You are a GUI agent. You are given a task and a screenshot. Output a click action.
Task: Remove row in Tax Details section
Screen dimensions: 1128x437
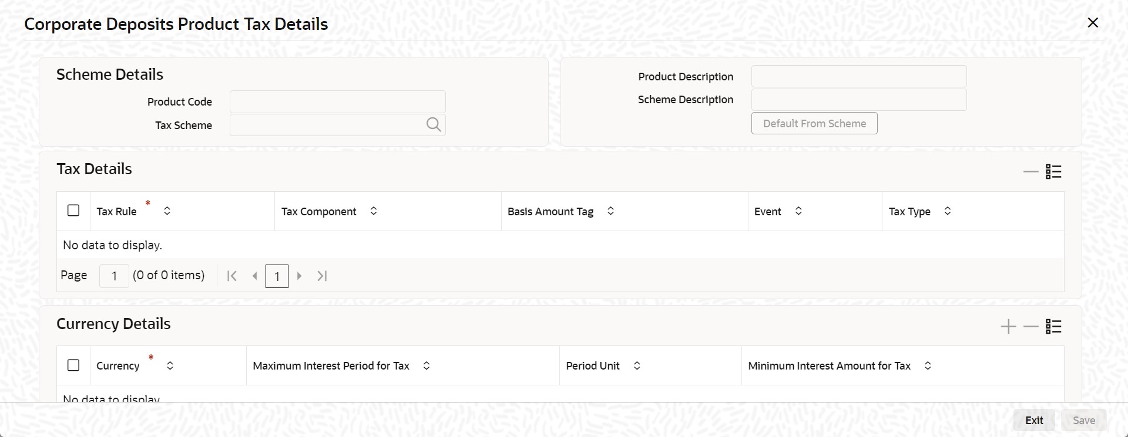point(1030,172)
